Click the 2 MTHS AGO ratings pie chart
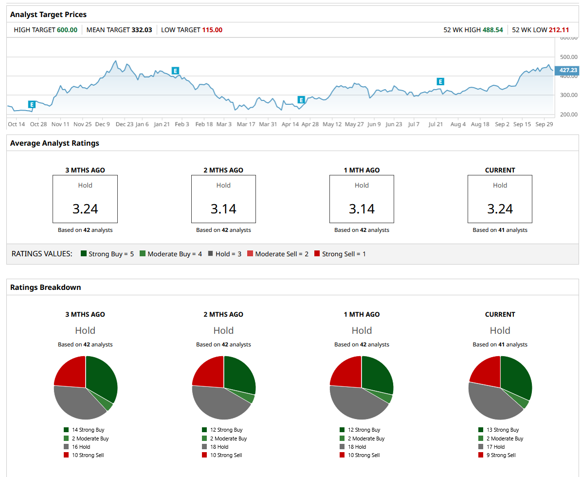This screenshot has height=477, width=581. pos(224,388)
